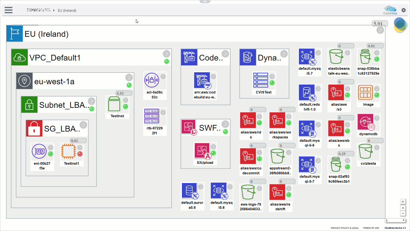Select the snap-036bba snapshot icon
This screenshot has height=231, width=410.
365,56
